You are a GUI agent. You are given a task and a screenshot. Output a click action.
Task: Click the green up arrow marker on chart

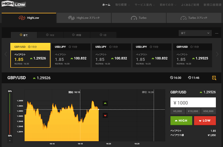click(x=105, y=103)
